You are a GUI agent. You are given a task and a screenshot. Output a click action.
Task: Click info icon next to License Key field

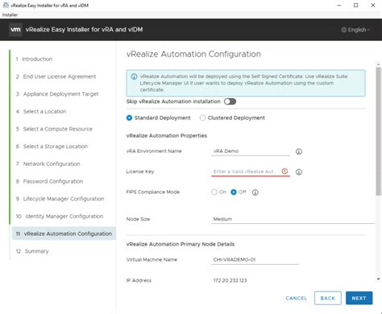click(x=299, y=172)
